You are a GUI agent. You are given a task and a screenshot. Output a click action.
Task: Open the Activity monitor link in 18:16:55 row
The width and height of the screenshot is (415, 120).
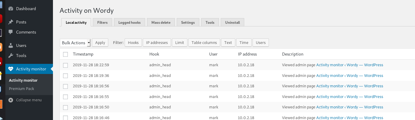pyautogui.click(x=350, y=97)
